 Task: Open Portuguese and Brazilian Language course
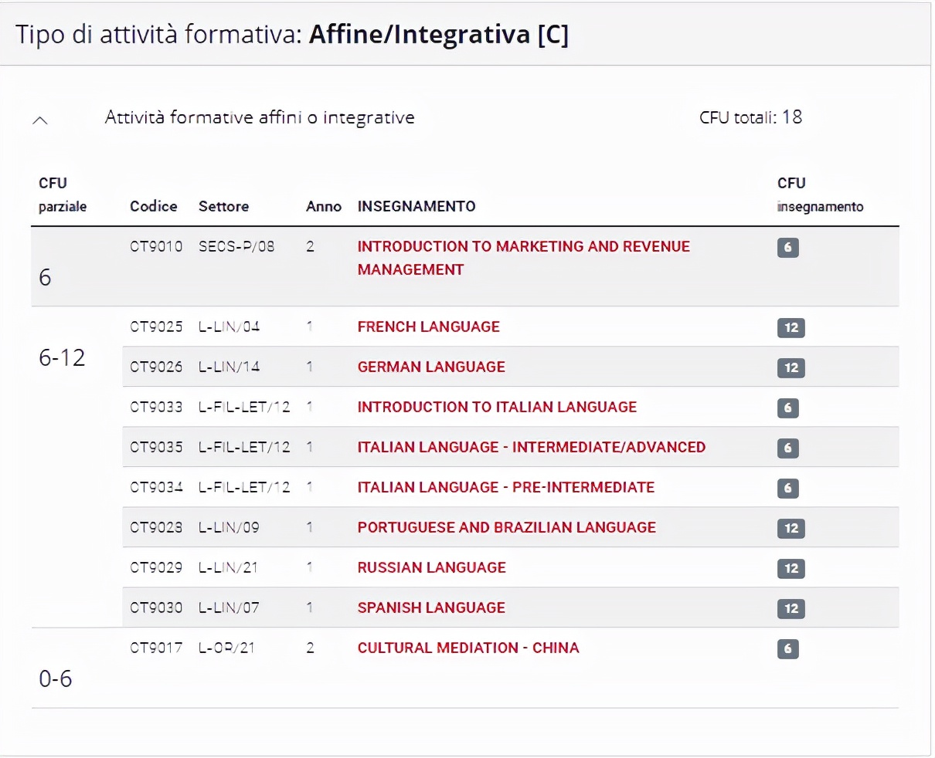coord(506,528)
